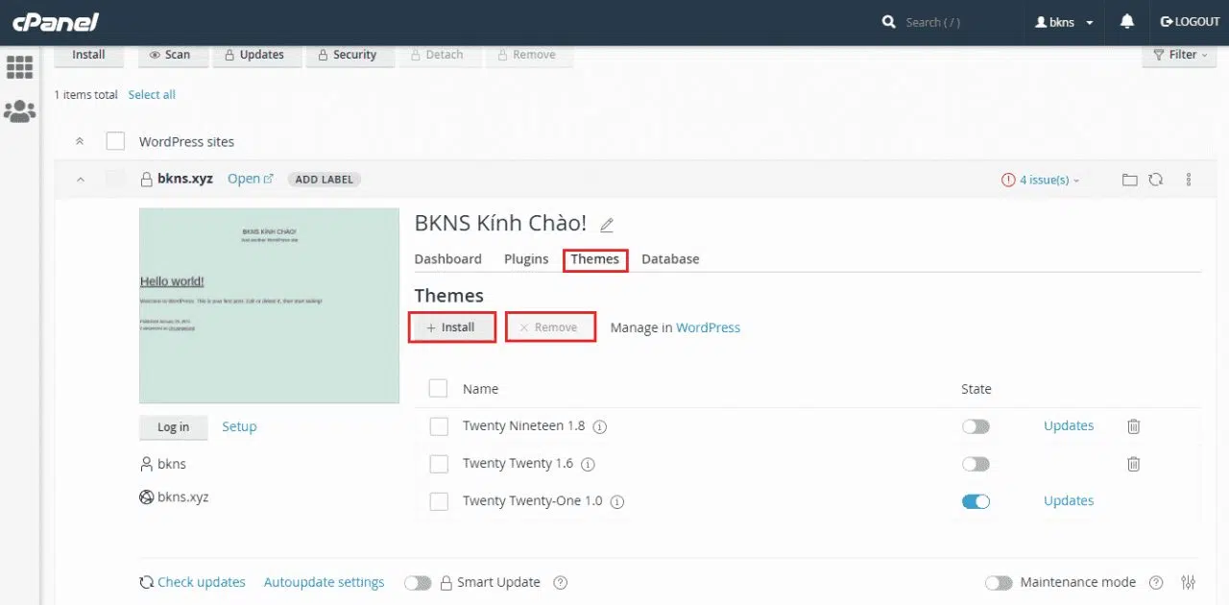Collapse the bkns.xyz site row
The width and height of the screenshot is (1229, 605).
[x=80, y=180]
